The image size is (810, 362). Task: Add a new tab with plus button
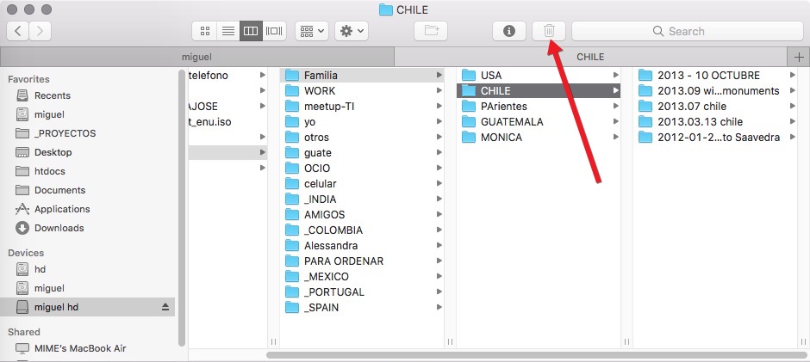tap(799, 57)
